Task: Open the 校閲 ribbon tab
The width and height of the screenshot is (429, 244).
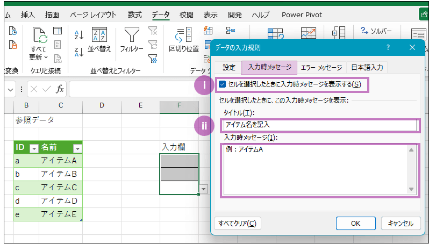Action: 187,15
